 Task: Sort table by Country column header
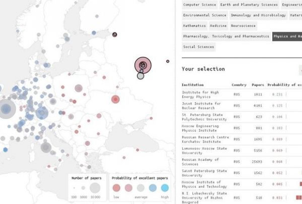(239, 85)
